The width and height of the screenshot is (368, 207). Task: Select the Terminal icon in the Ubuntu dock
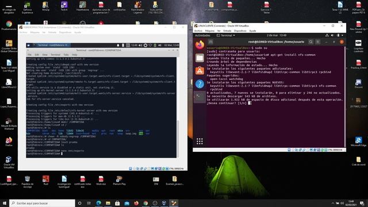point(200,97)
